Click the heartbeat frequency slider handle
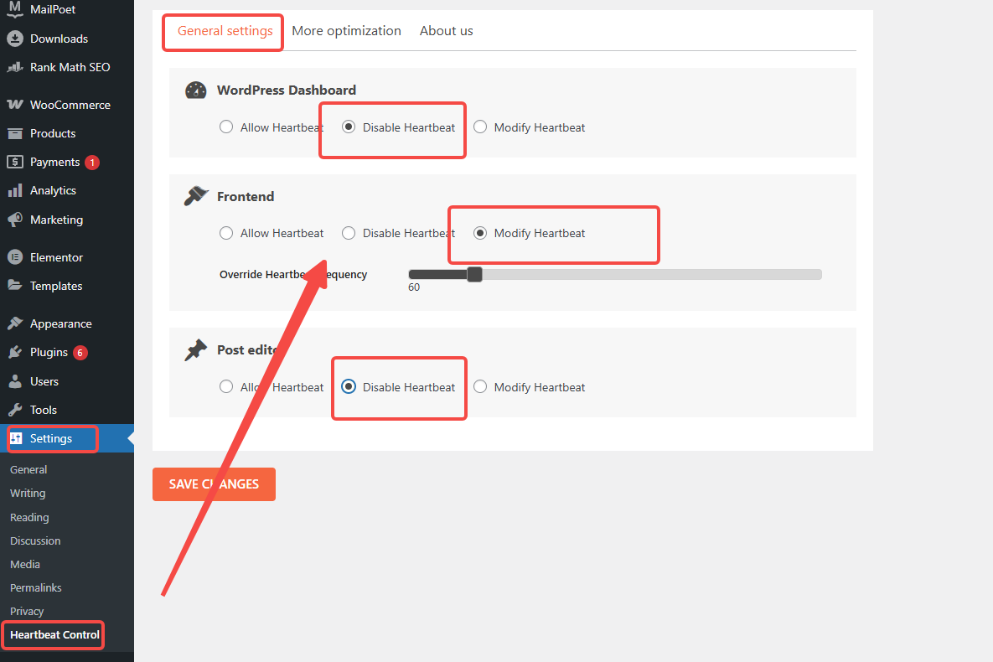The image size is (993, 662). 474,274
